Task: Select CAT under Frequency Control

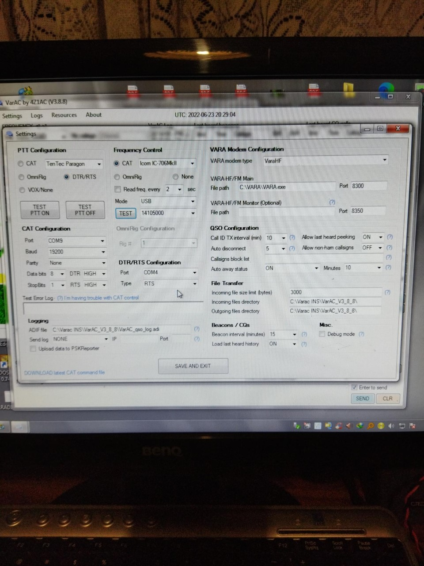Action: click(123, 163)
